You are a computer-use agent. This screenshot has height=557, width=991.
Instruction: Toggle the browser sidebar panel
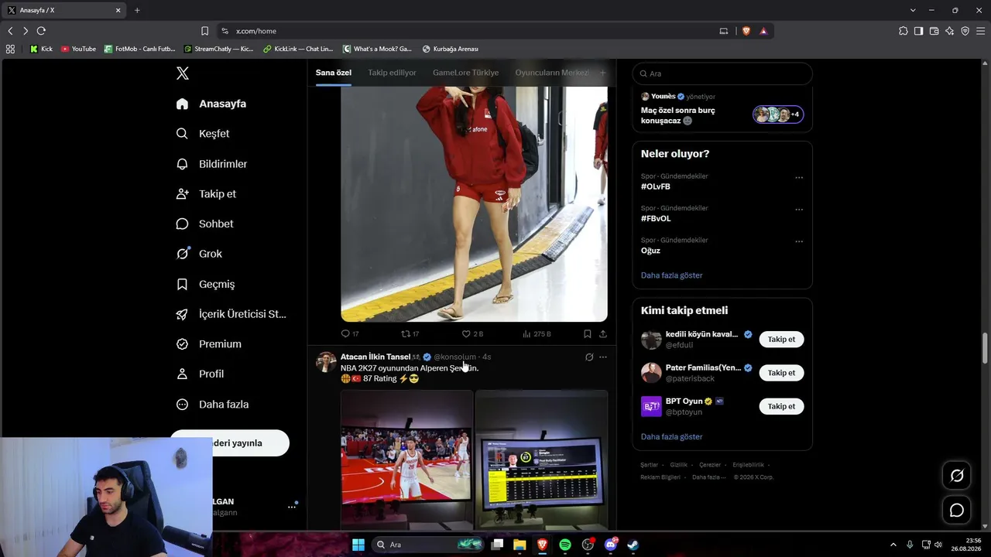918,31
